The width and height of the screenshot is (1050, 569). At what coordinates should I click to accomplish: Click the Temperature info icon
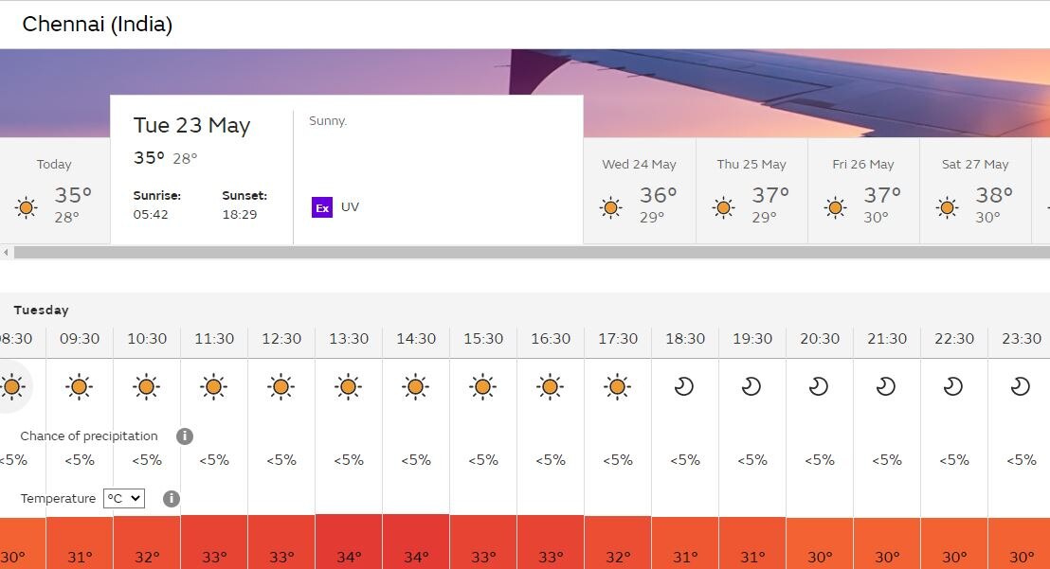(172, 498)
